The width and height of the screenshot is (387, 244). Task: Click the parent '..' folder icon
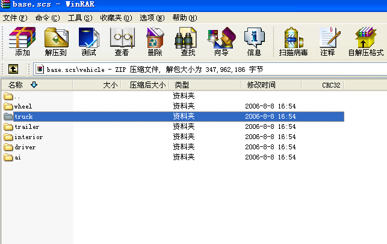click(8, 96)
